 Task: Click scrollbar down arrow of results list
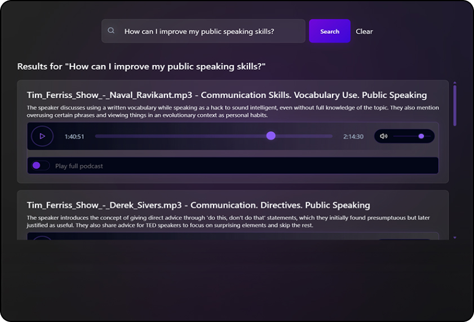[455, 238]
